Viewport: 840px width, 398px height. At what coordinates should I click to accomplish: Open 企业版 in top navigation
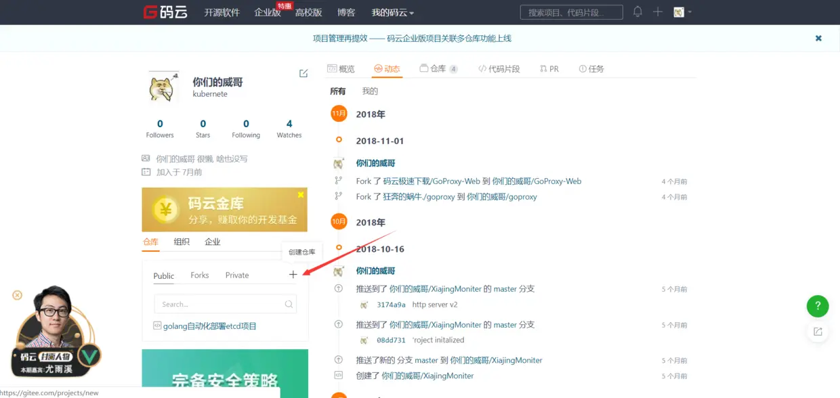[267, 13]
